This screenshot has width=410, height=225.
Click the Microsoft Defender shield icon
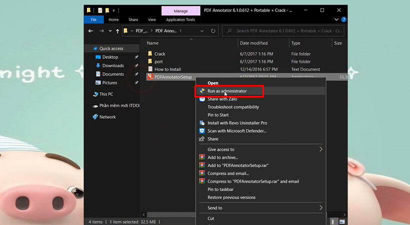pos(202,131)
